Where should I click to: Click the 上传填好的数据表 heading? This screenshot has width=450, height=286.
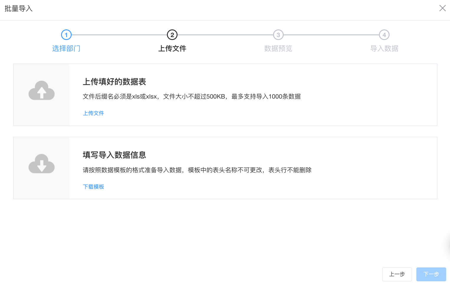(x=114, y=82)
